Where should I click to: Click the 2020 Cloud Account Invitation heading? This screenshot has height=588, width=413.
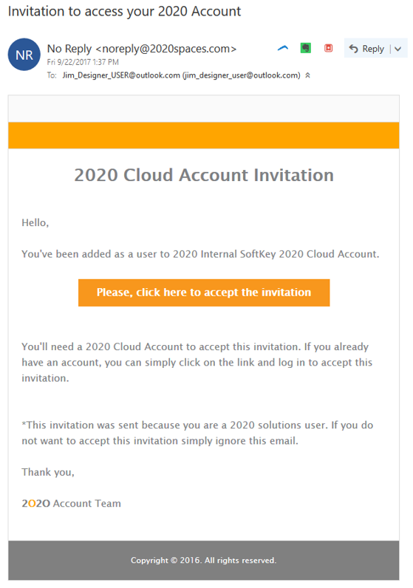(204, 175)
